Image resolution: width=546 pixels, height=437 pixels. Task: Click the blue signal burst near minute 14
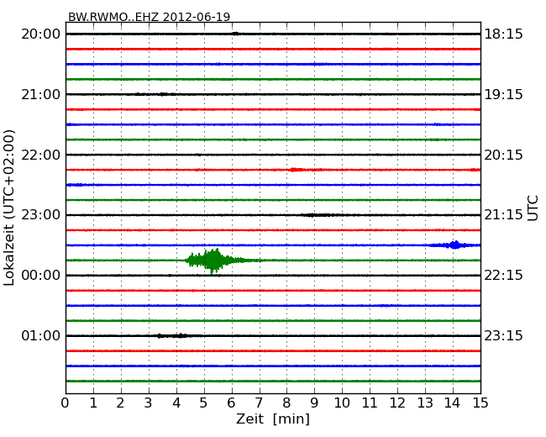tap(453, 245)
